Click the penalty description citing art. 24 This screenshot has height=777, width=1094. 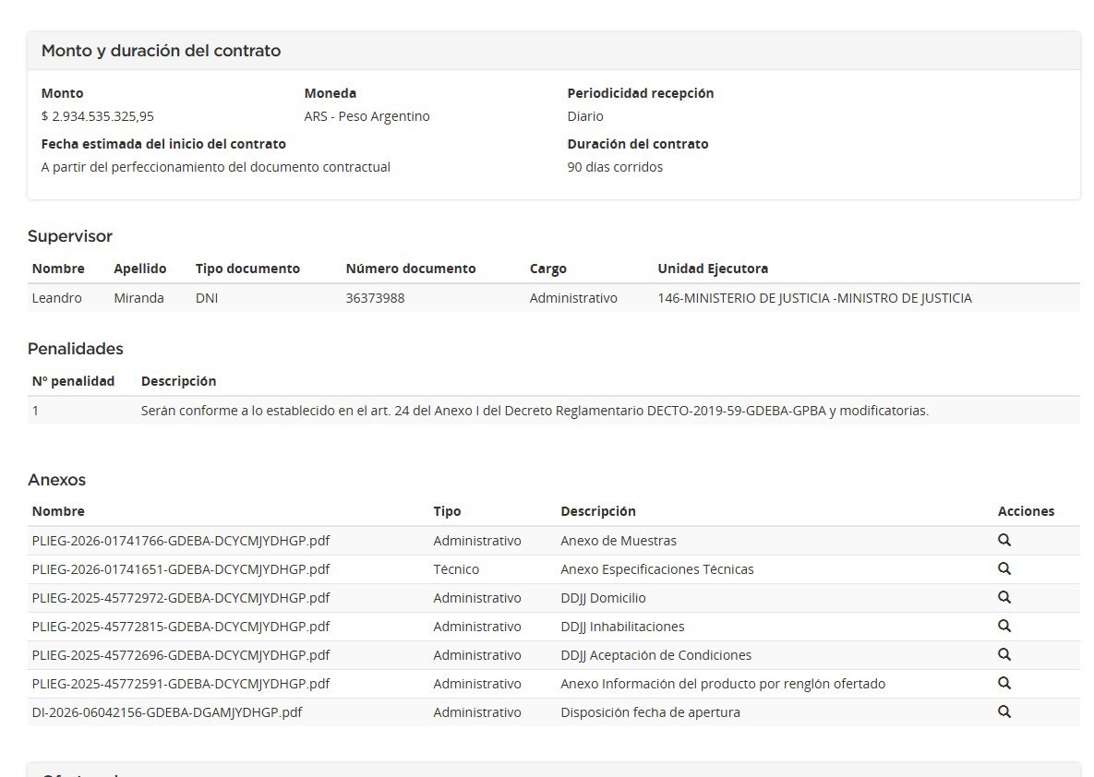535,411
